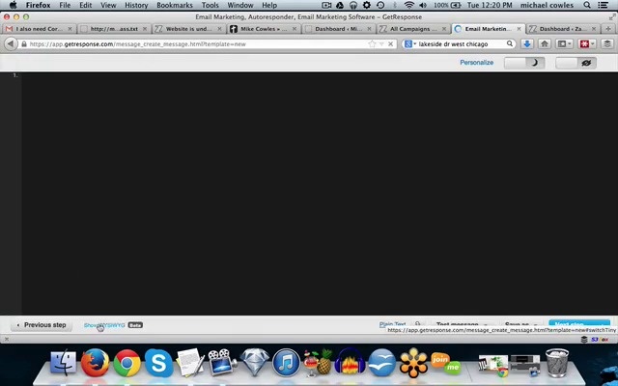The height and width of the screenshot is (386, 618).
Task: Click the Wi-Fi status icon
Action: pyautogui.click(x=409, y=5)
